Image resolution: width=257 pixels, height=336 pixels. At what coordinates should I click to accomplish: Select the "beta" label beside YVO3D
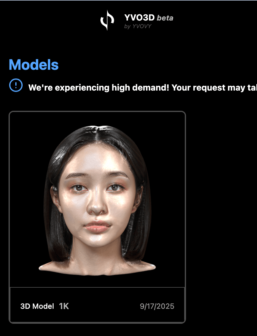(165, 18)
